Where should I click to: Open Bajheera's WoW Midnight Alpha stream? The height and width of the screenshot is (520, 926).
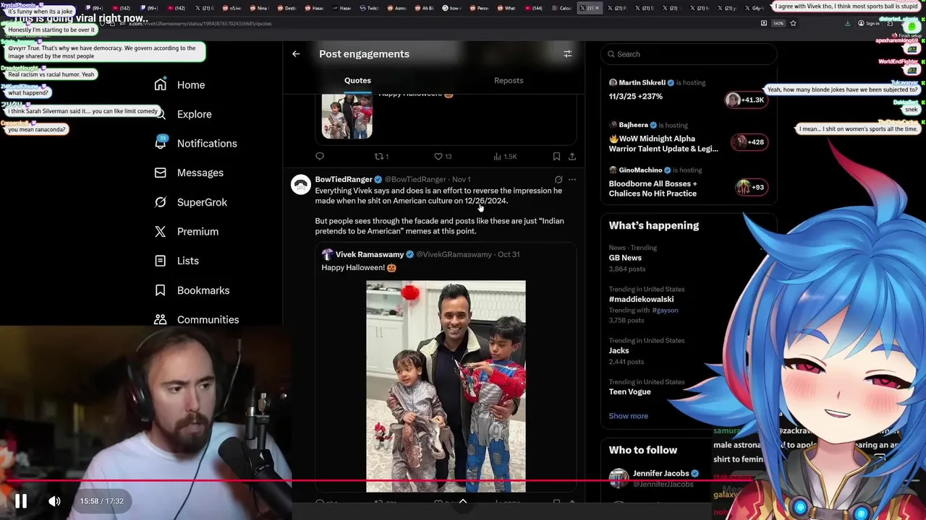coord(687,137)
